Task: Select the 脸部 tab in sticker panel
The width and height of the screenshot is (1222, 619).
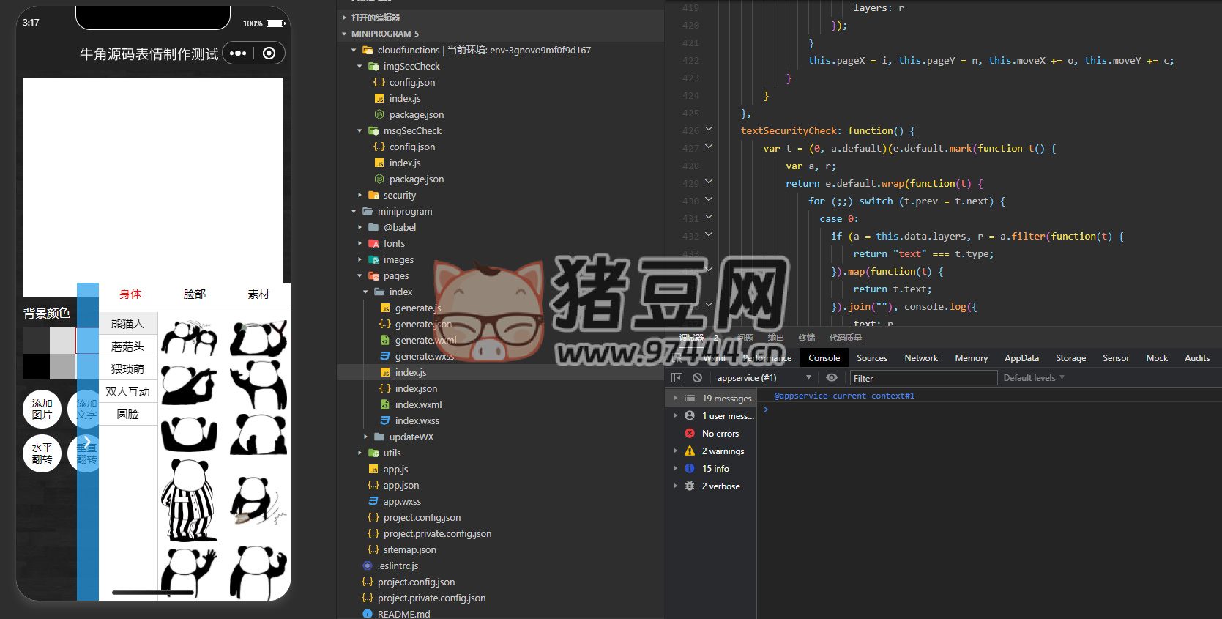Action: click(195, 294)
